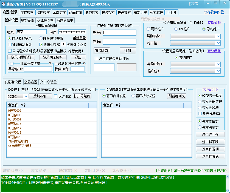Select the 商品群发 tab

click(x=75, y=12)
